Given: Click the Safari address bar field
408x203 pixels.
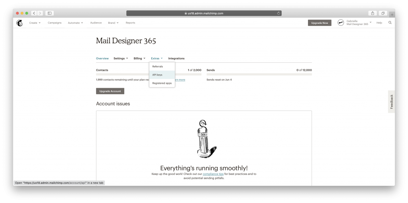Looking at the screenshot, I should tap(204, 13).
